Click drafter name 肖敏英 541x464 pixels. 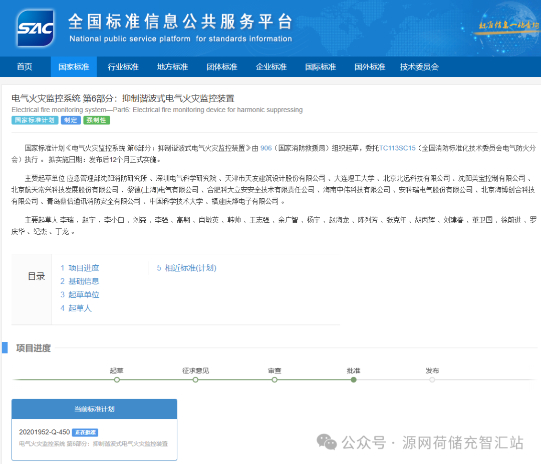209,220
